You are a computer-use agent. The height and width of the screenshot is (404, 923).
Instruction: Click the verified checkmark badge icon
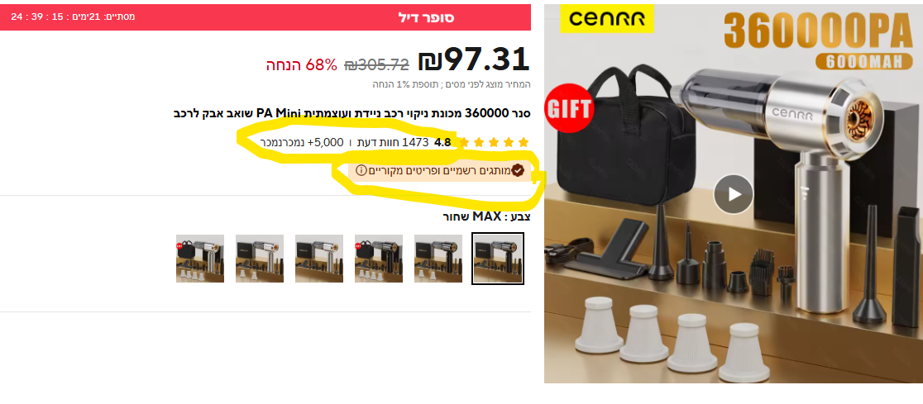[x=518, y=170]
